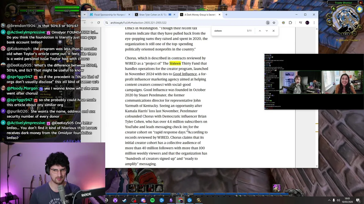
Task: Open Steam from the taskbar
Action: tap(124, 201)
